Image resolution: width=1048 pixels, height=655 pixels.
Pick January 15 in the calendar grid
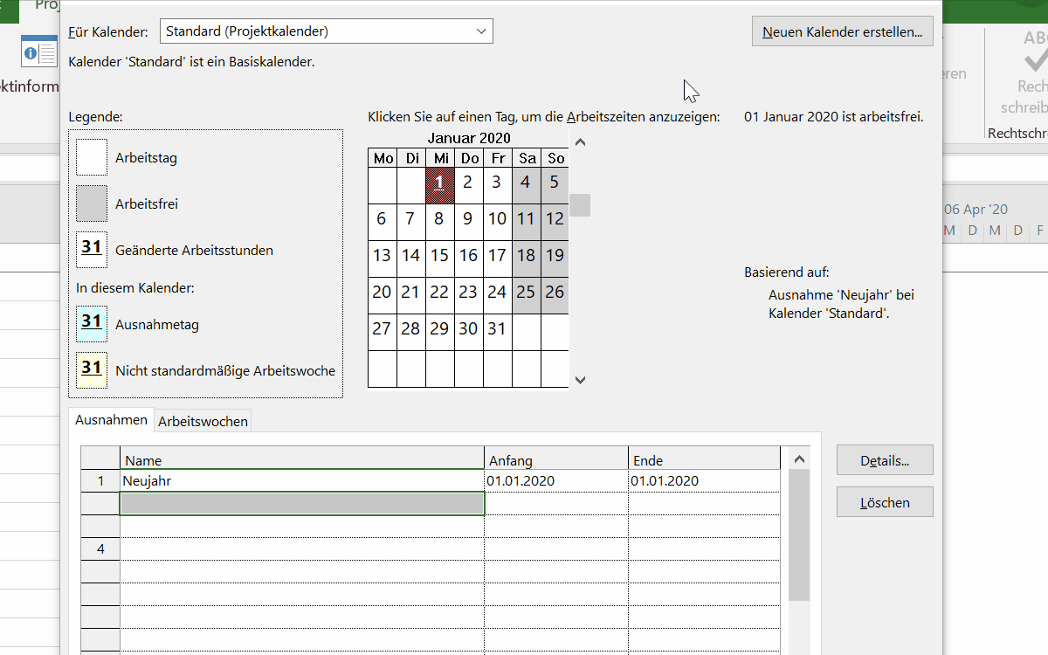point(439,256)
